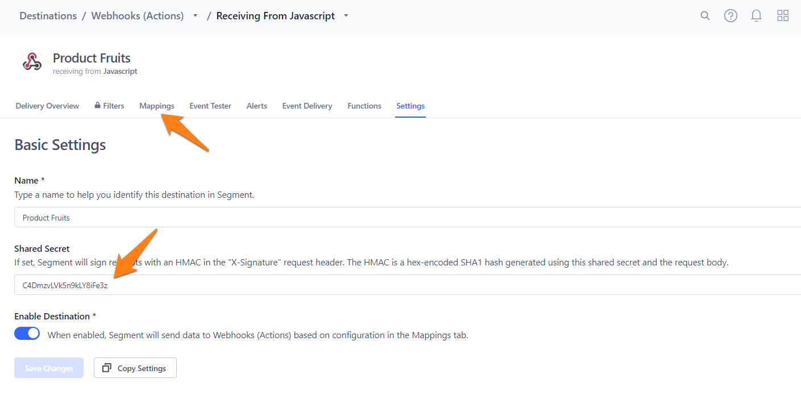Viewport: 801px width, 420px height.
Task: Switch to the Mappings tab
Action: click(156, 106)
